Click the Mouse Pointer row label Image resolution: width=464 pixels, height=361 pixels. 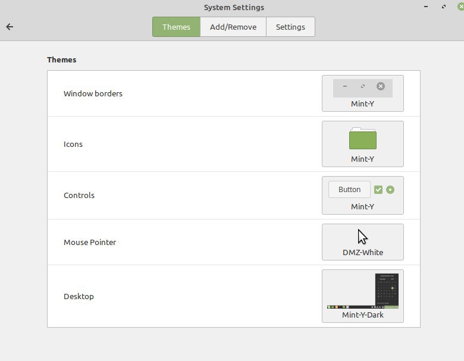tap(90, 242)
